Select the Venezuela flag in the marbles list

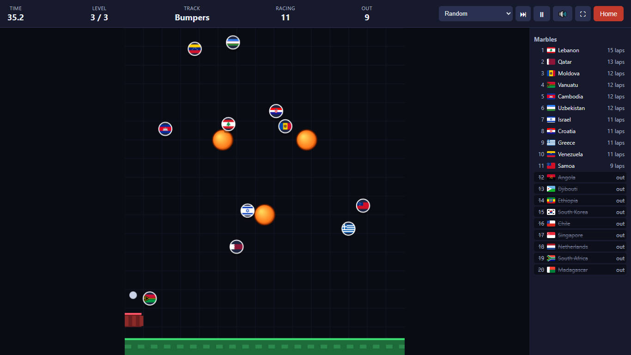coord(551,154)
